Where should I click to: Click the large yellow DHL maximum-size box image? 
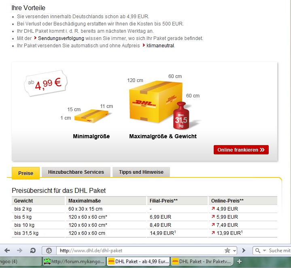pos(155,101)
